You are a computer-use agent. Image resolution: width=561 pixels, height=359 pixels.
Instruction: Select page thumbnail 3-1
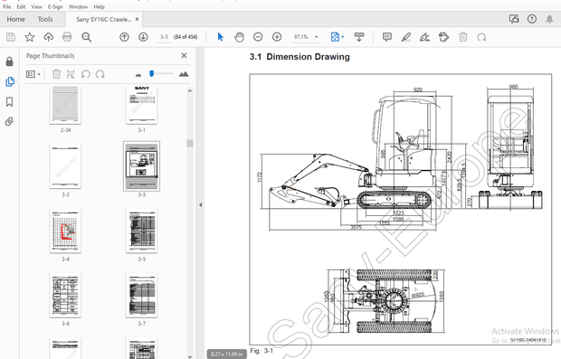142,105
